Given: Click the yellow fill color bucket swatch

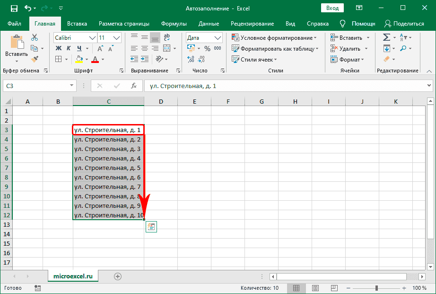Looking at the screenshot, I should (x=79, y=59).
